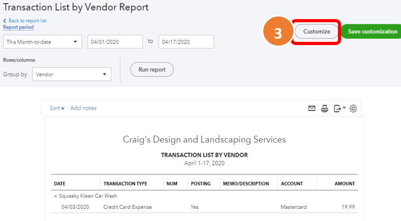401x221 pixels.
Task: Open the Group by Vendor dropdown
Action: pos(72,75)
